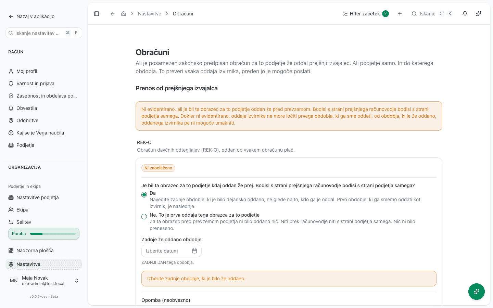Open Hiter začetek checklist
The image size is (493, 308).
(365, 14)
